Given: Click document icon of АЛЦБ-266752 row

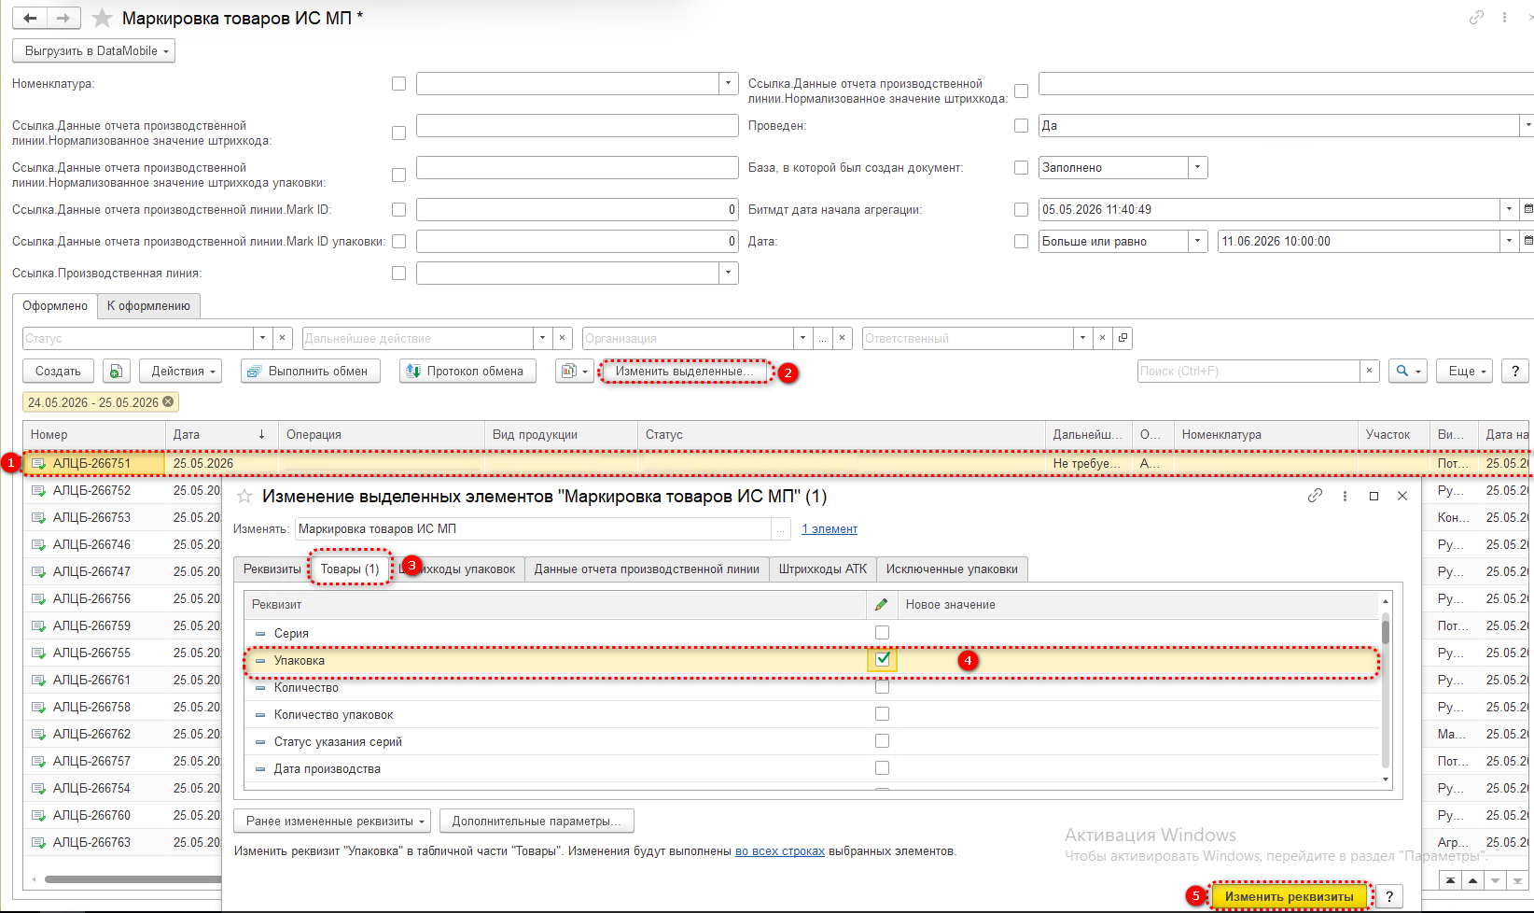Looking at the screenshot, I should point(38,490).
